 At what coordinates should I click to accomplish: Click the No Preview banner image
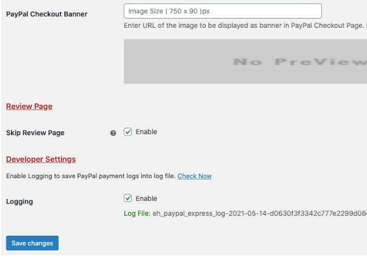coord(245,62)
